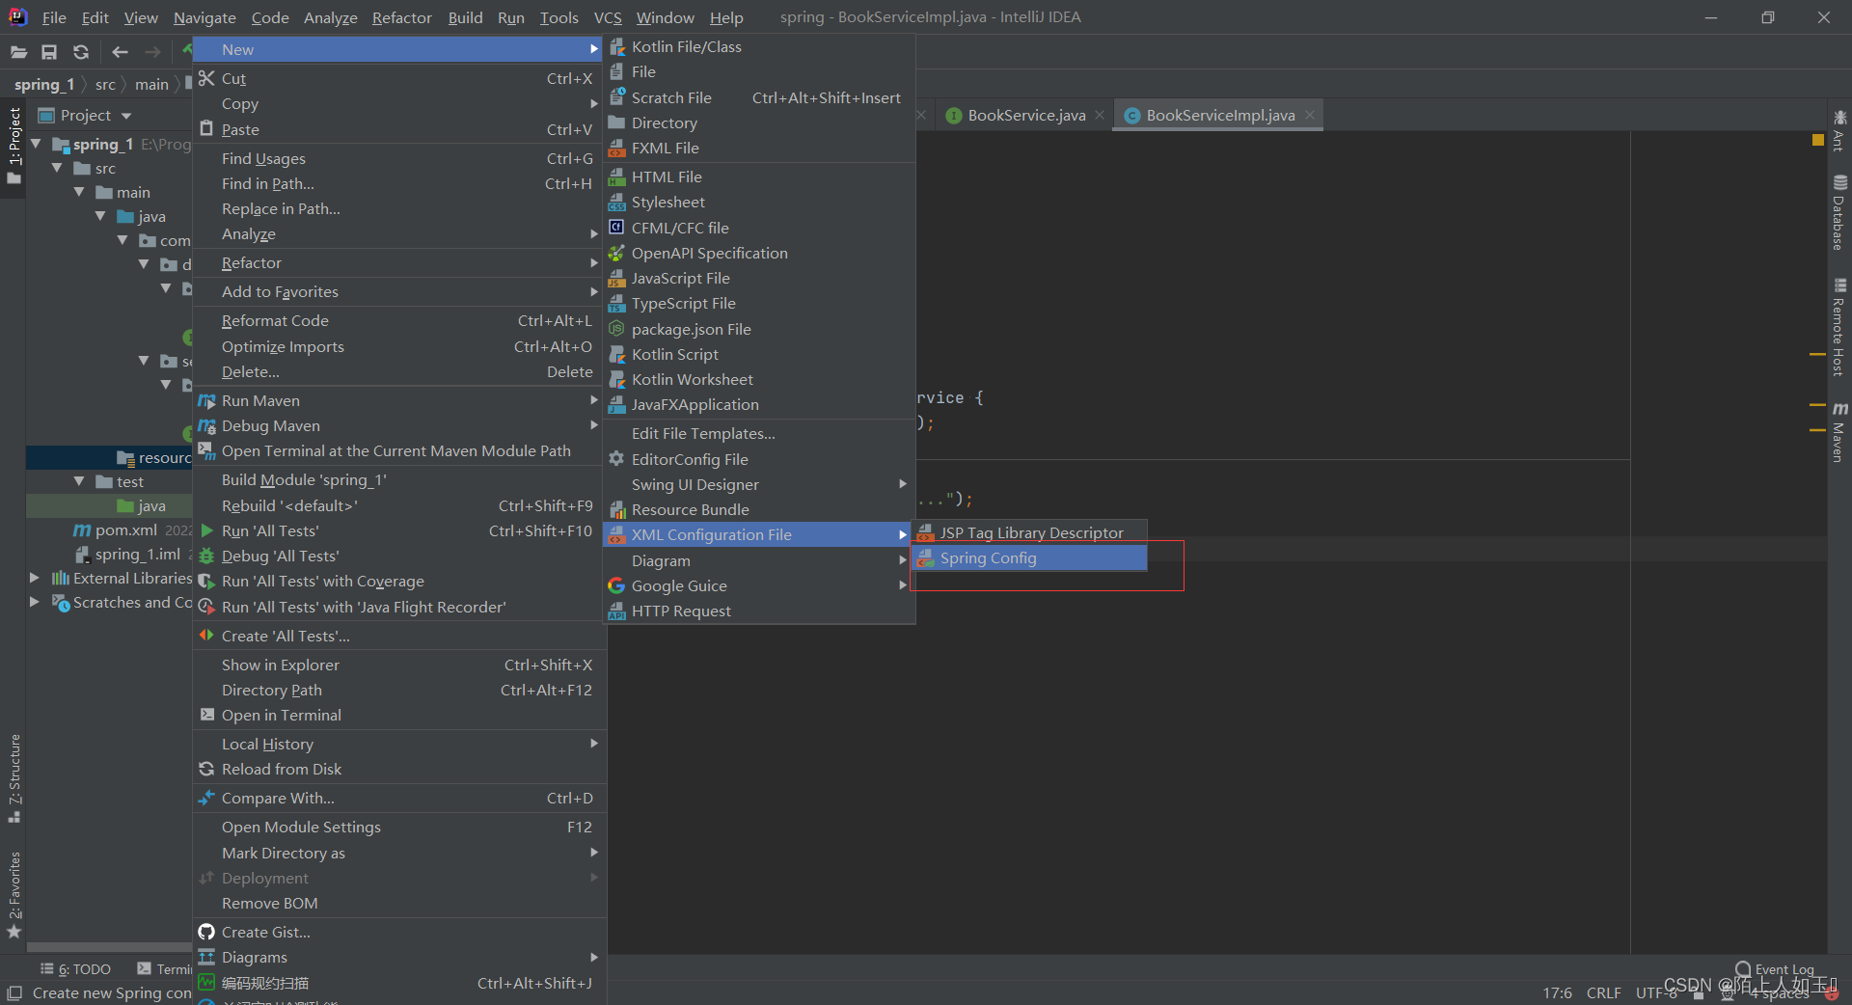This screenshot has height=1005, width=1852.
Task: Click Debug 'All Tests' entry
Action: [398, 556]
